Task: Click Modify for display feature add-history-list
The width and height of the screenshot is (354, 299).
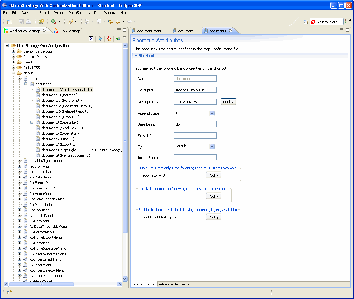Action: coord(213,175)
